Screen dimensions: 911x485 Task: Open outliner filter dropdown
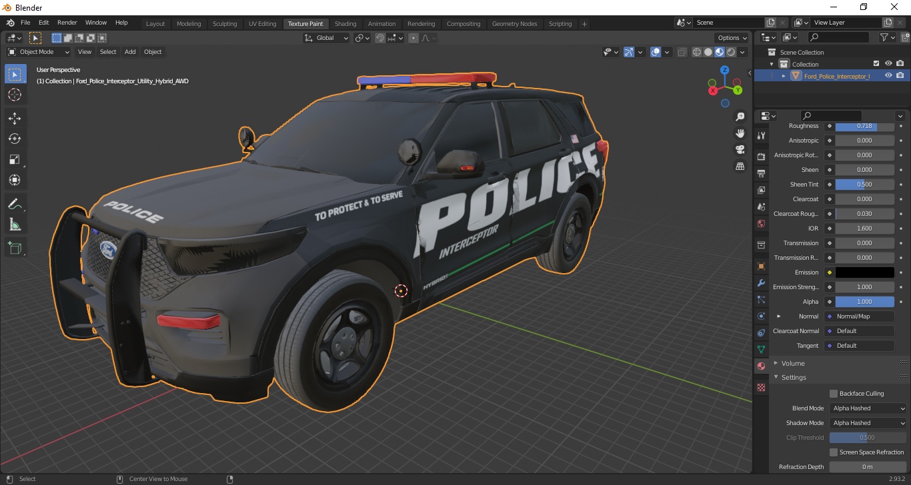tap(886, 38)
